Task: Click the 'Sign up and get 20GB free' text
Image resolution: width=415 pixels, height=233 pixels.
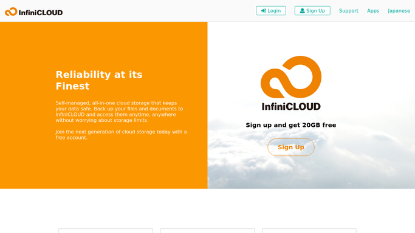Action: pos(291,125)
